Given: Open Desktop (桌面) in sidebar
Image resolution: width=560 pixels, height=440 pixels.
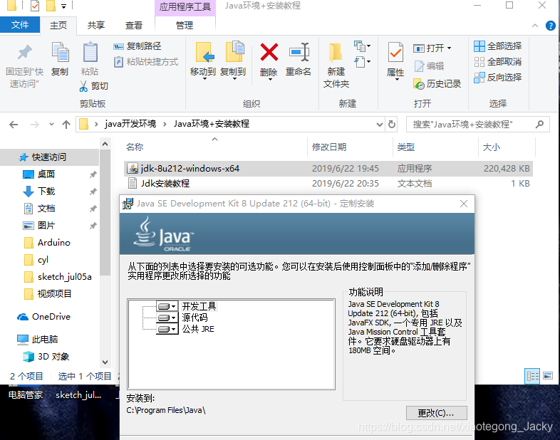Looking at the screenshot, I should point(46,174).
